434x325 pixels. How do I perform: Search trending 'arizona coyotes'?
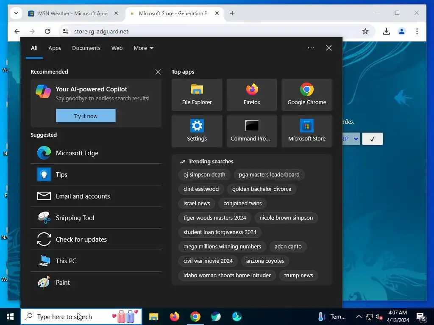265,261
